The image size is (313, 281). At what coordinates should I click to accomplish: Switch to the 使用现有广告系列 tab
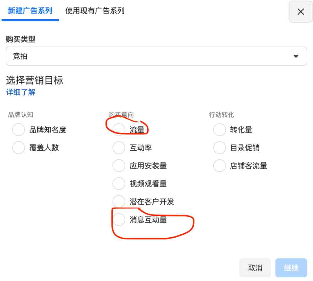[x=95, y=11]
